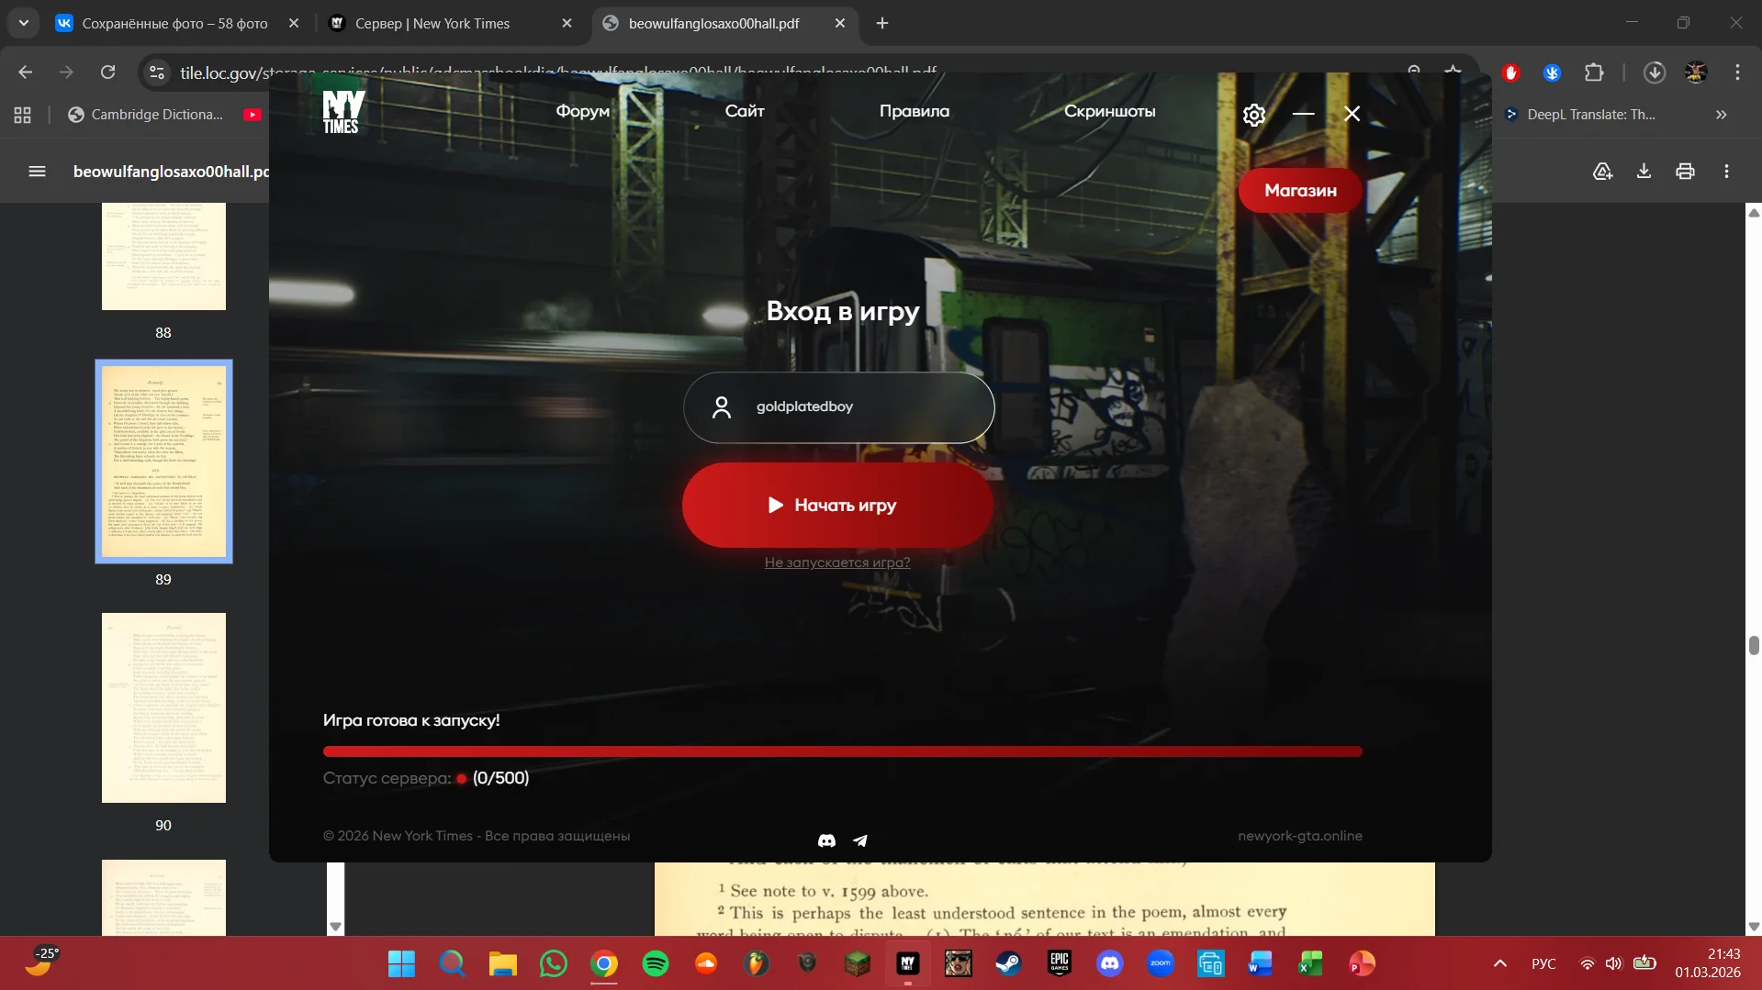This screenshot has height=990, width=1762.
Task: Open the Магазин shop button
Action: click(x=1300, y=191)
